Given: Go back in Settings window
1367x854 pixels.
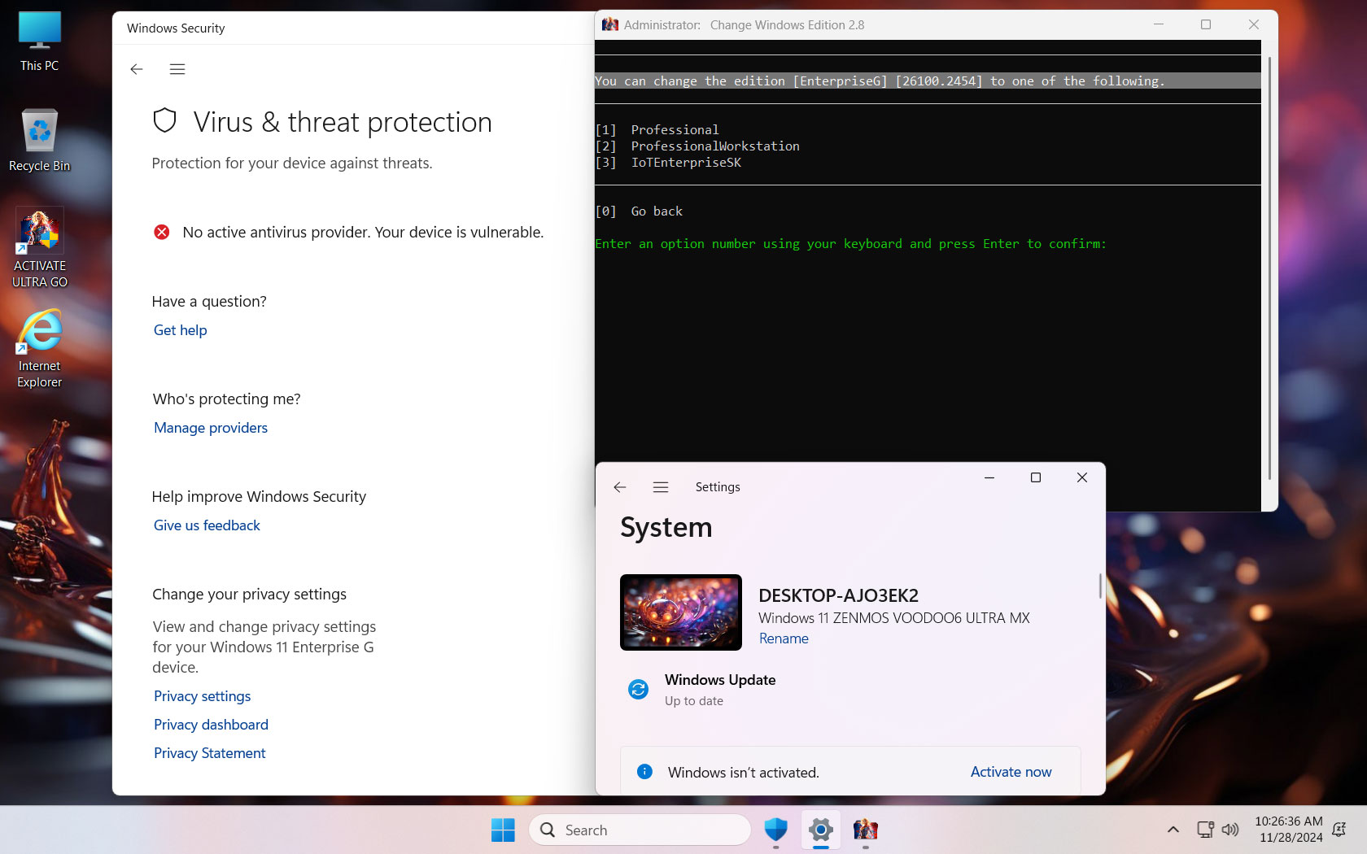Looking at the screenshot, I should click(x=620, y=487).
